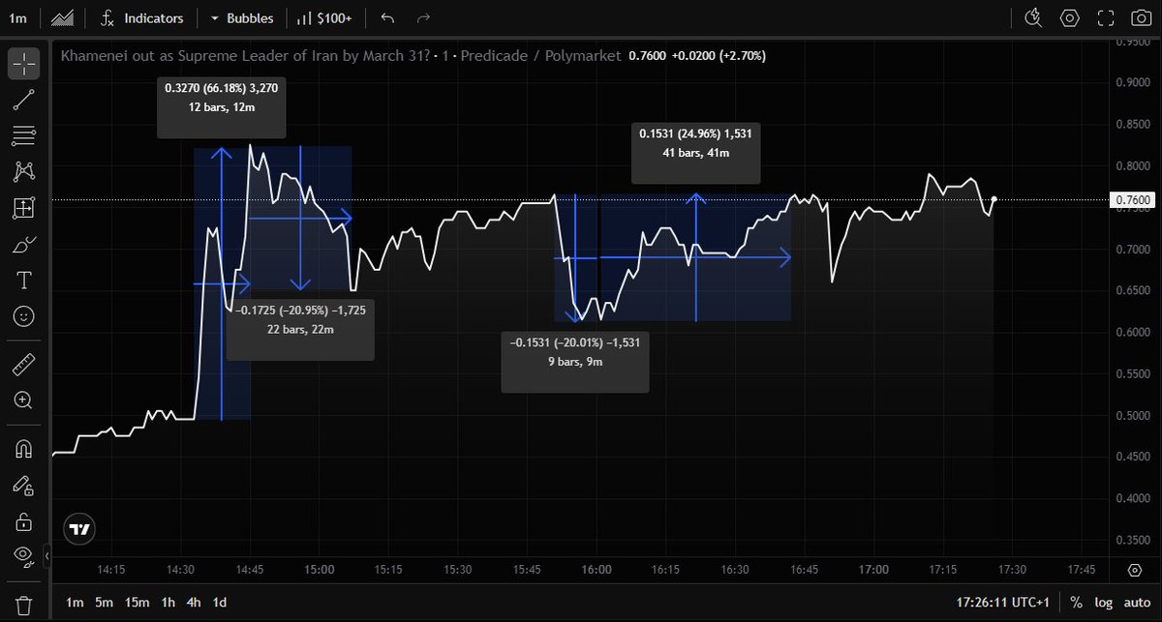Open the chart style selector
This screenshot has width=1162, height=622.
[x=62, y=17]
